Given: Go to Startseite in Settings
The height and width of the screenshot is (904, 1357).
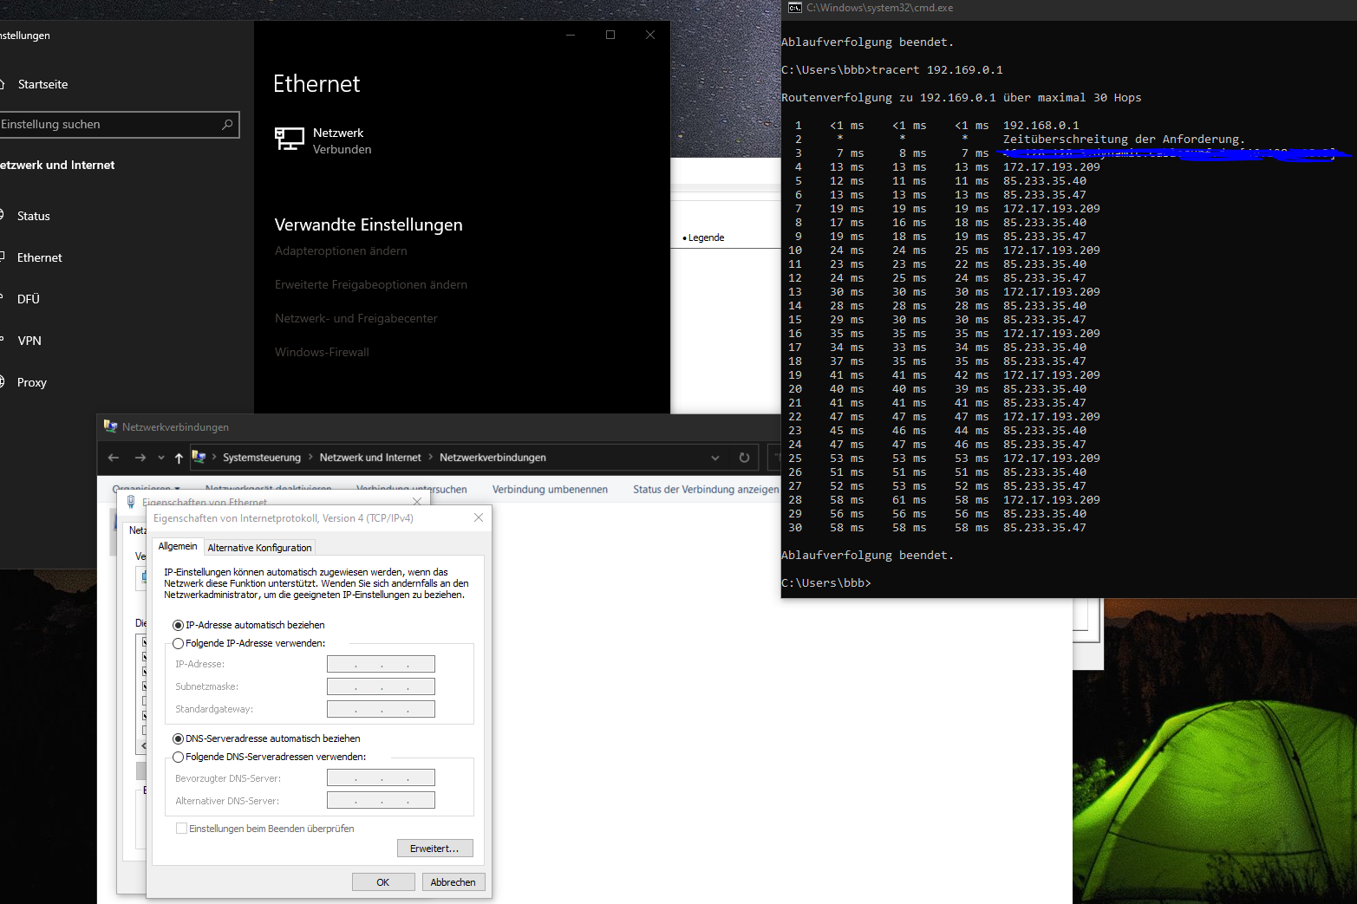Looking at the screenshot, I should pyautogui.click(x=42, y=84).
